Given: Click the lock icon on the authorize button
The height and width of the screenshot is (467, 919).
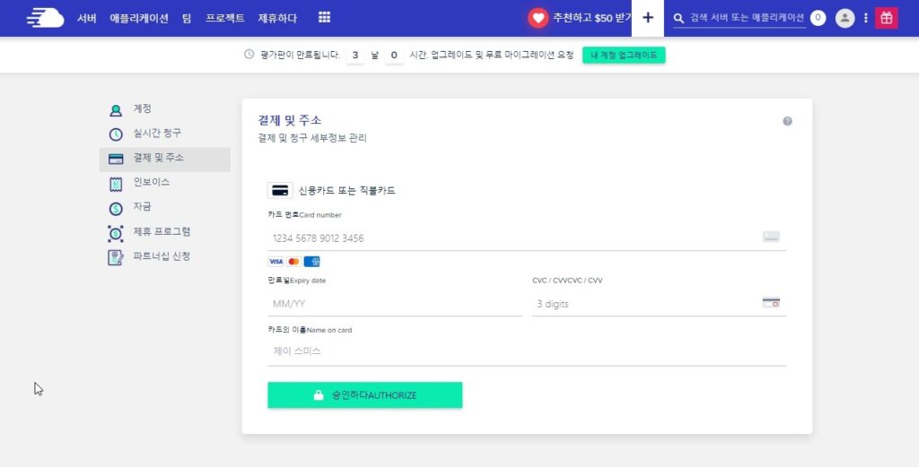Looking at the screenshot, I should coord(319,395).
